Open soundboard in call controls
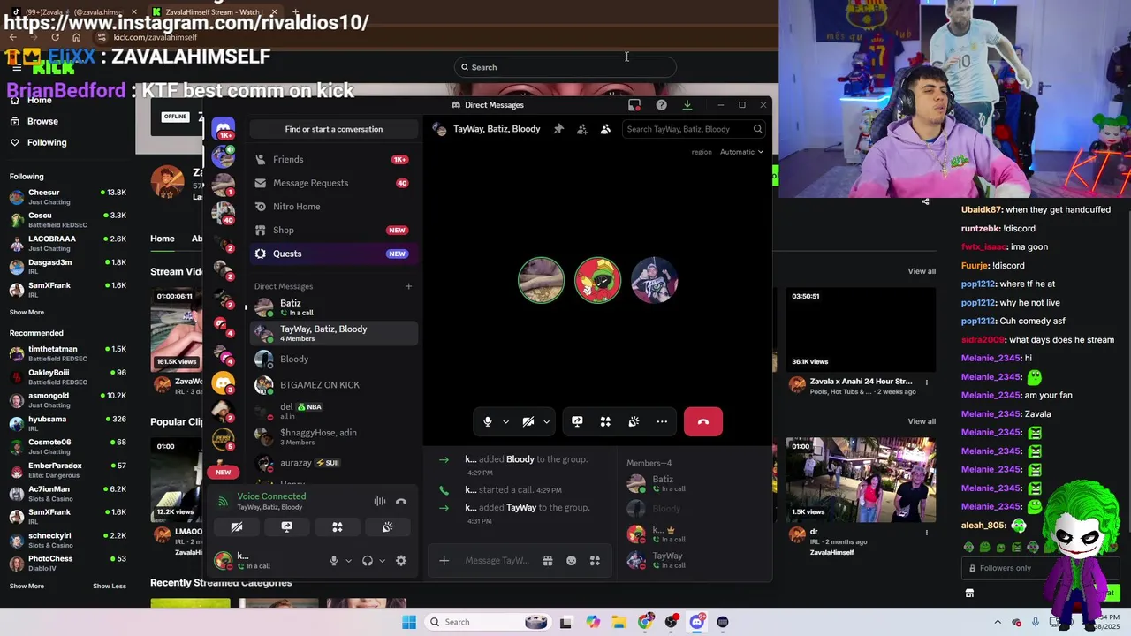The height and width of the screenshot is (636, 1131). pyautogui.click(x=634, y=422)
